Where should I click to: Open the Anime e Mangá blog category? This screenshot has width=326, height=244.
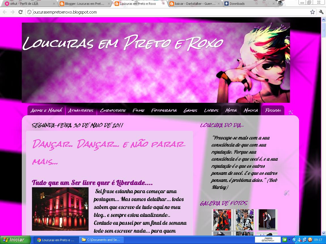46,110
